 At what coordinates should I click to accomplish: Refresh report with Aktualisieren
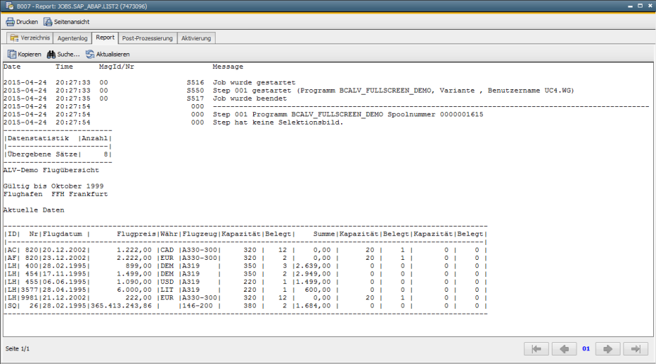pyautogui.click(x=90, y=54)
